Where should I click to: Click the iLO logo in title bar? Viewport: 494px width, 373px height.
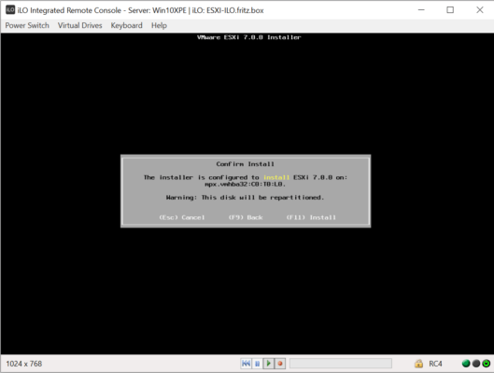[x=10, y=9]
